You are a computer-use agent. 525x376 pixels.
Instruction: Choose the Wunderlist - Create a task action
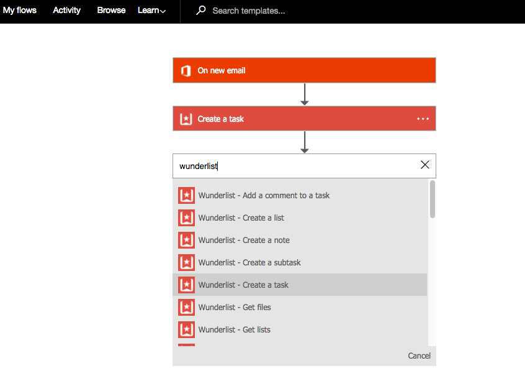click(243, 285)
